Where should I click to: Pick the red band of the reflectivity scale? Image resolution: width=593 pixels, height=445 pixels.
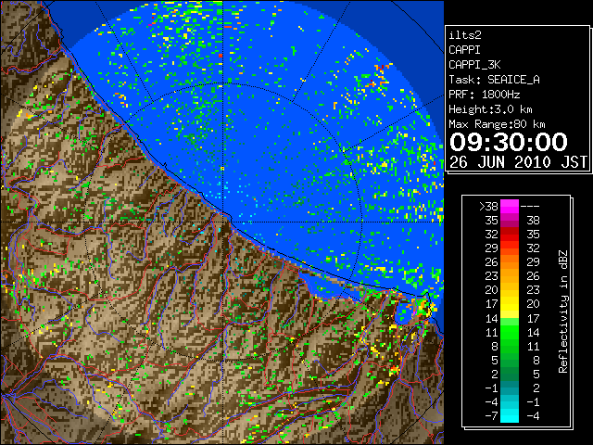510,235
